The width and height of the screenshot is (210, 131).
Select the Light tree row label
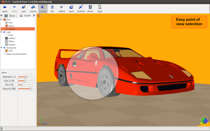coord(8,32)
